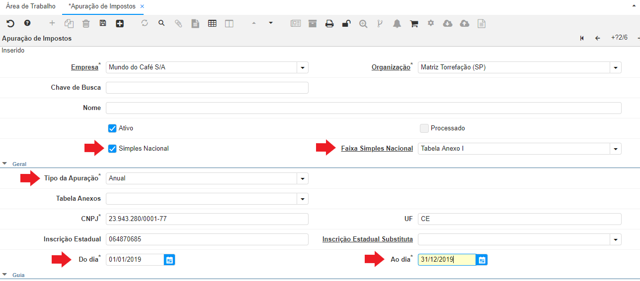Uncheck the Ativo checkbox
Screen dimensions: 640x281
(x=112, y=128)
